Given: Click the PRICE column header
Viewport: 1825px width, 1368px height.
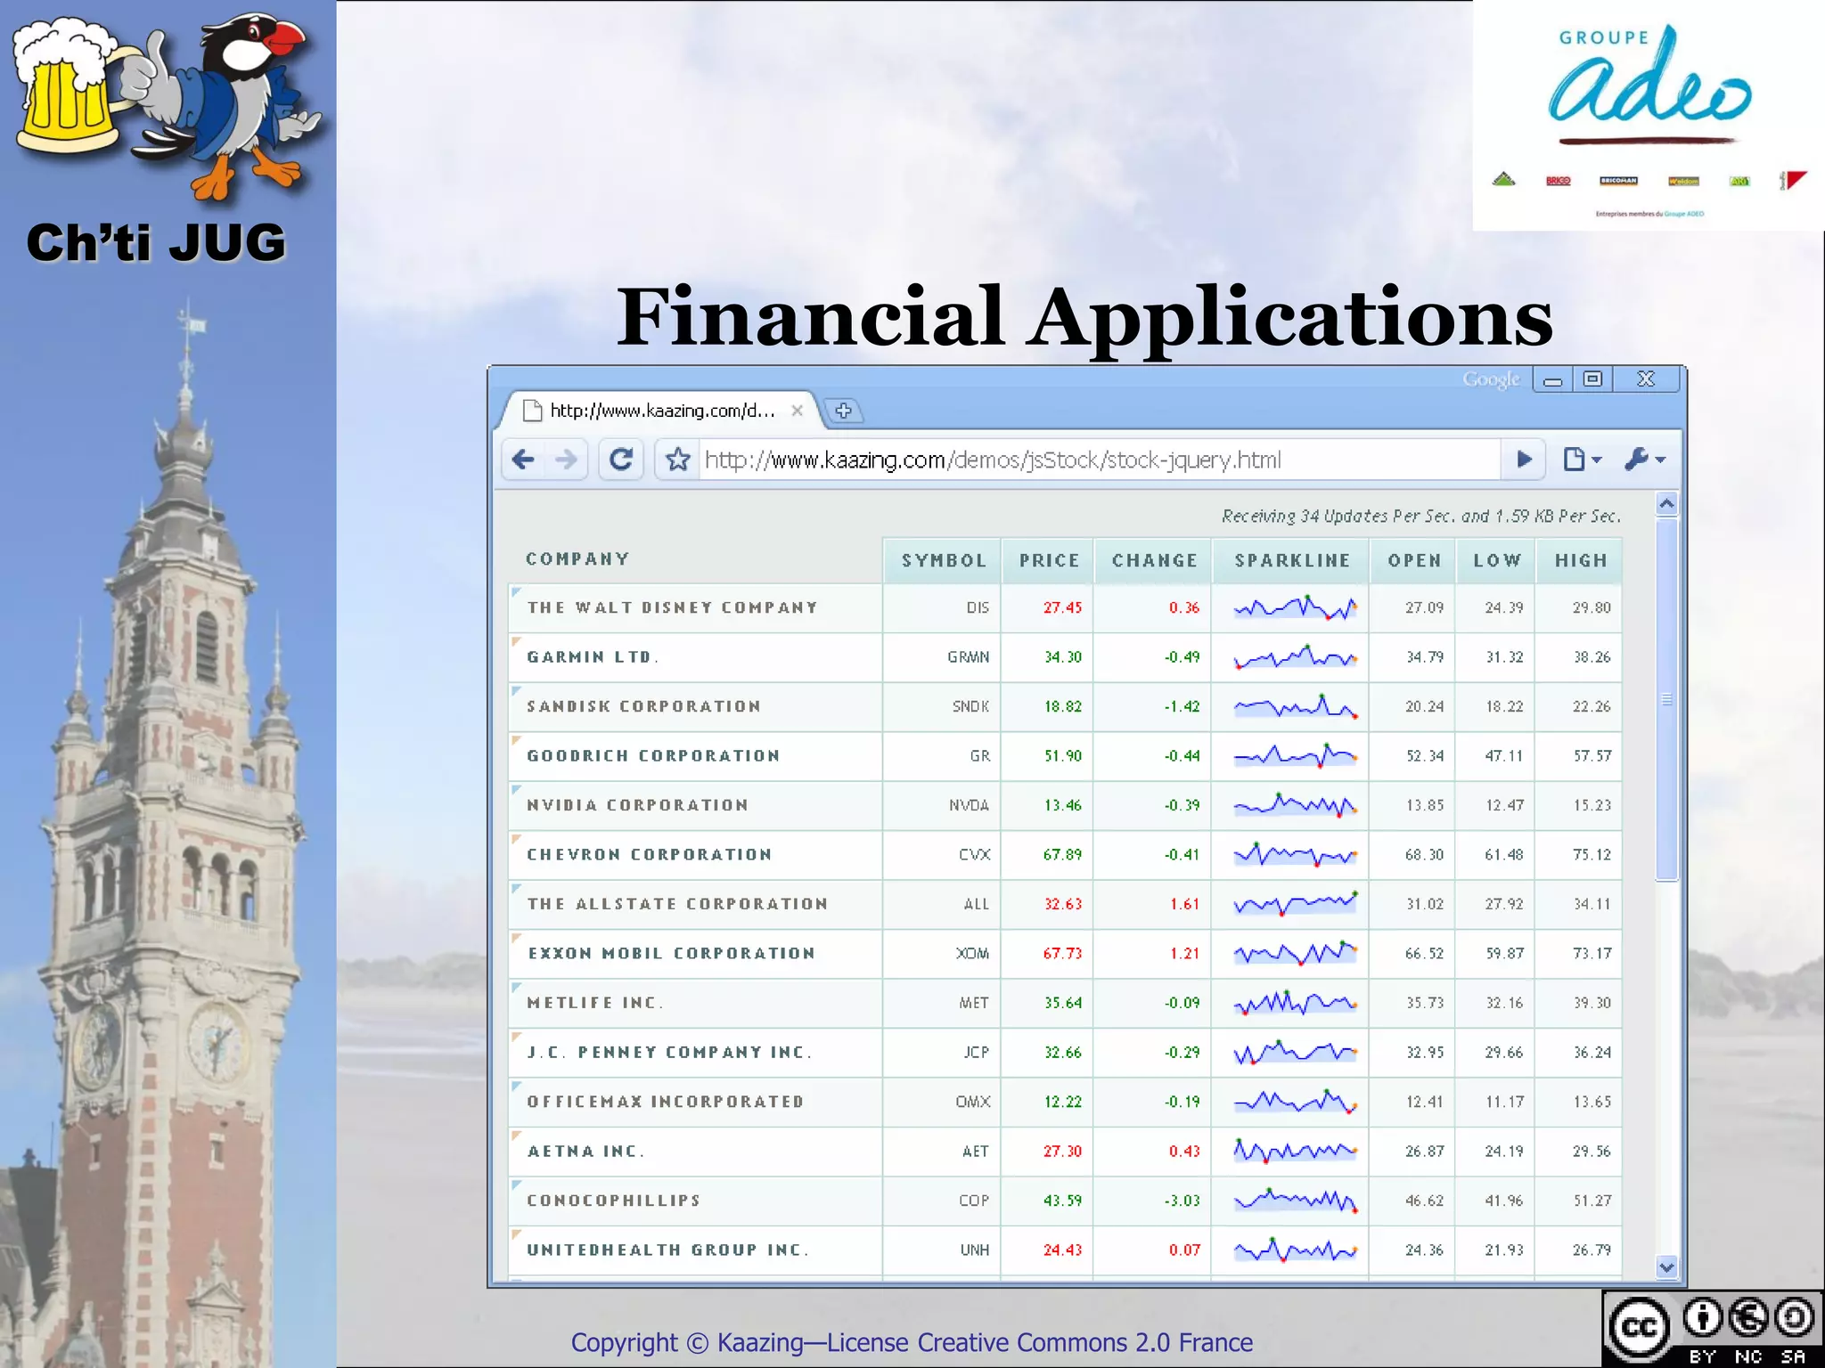Looking at the screenshot, I should coord(1048,561).
